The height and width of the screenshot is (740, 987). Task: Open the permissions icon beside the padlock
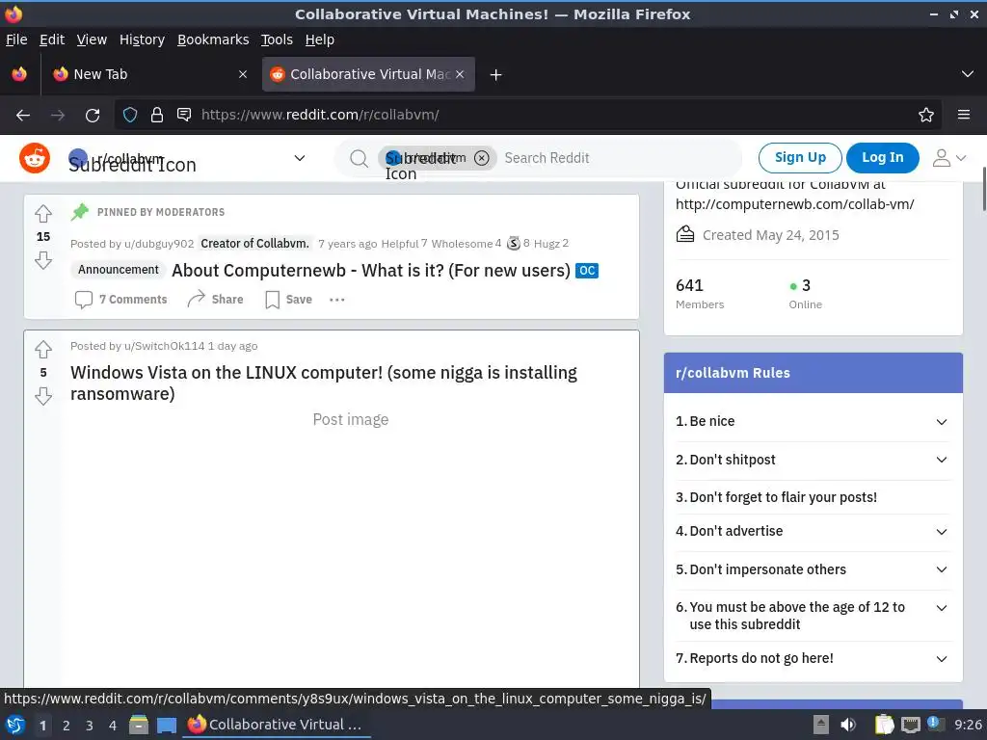coord(184,115)
